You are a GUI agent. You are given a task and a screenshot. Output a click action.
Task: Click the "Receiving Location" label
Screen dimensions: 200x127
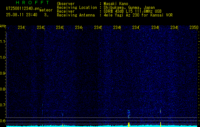tap(77, 8)
